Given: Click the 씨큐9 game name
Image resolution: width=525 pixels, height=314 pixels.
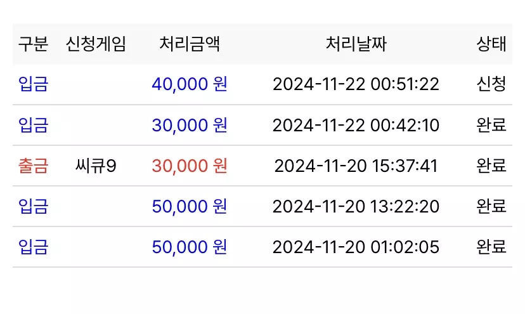Looking at the screenshot, I should click(x=96, y=166).
